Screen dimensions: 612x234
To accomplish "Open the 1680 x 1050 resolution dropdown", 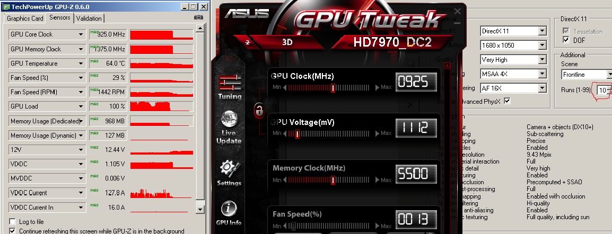I will point(542,46).
